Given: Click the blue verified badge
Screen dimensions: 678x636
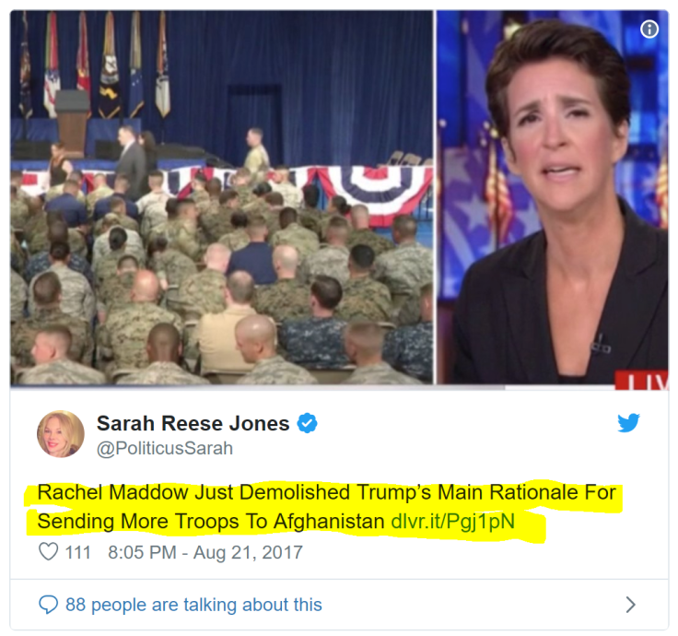Looking at the screenshot, I should tap(307, 423).
